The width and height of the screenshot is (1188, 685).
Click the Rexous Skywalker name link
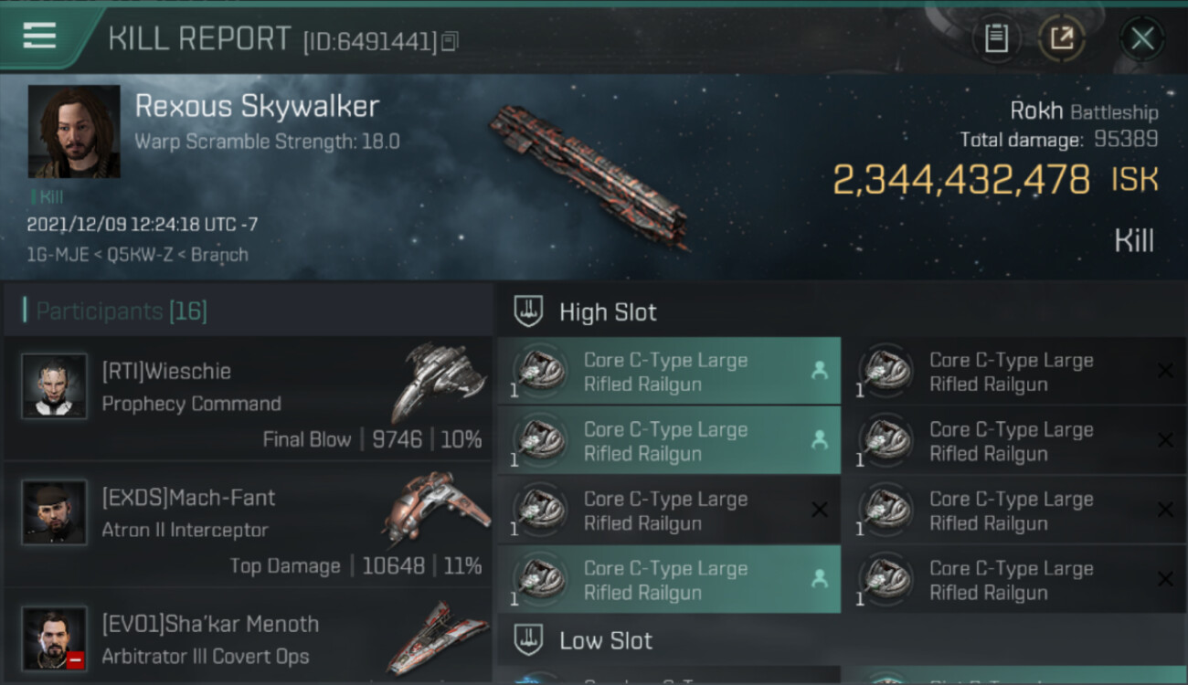tap(257, 106)
